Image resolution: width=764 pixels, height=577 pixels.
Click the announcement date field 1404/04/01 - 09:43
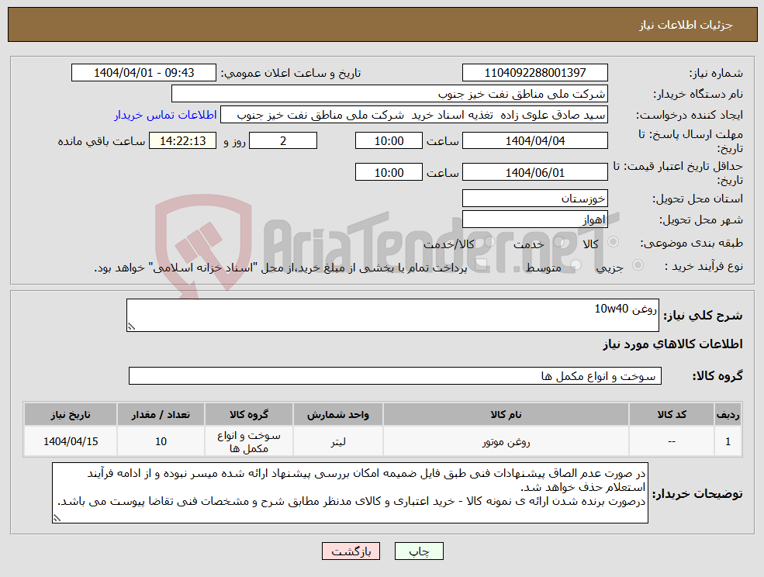143,73
